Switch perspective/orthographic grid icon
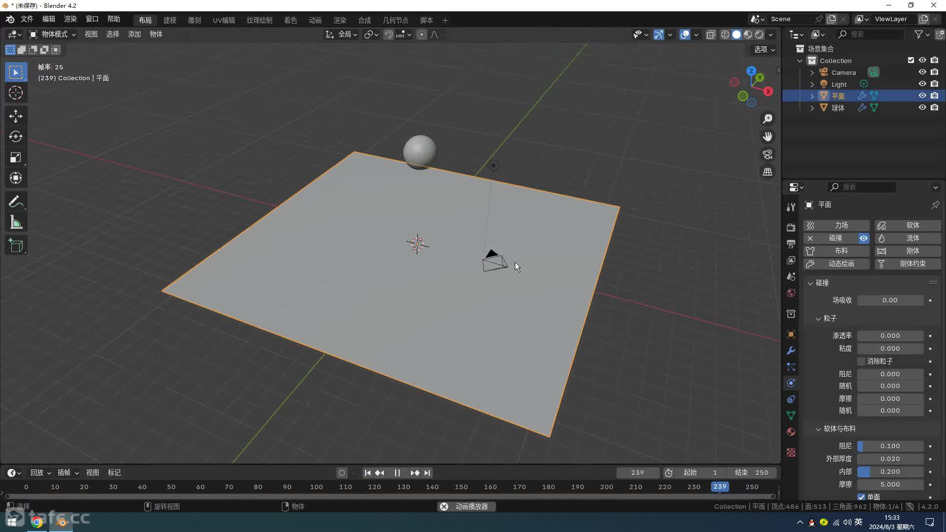This screenshot has height=532, width=946. point(768,172)
